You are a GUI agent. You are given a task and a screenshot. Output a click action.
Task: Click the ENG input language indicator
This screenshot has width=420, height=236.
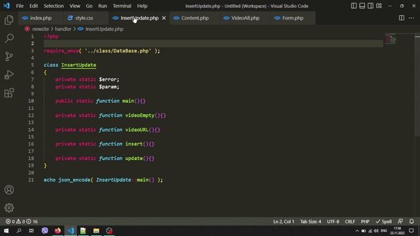[384, 231]
